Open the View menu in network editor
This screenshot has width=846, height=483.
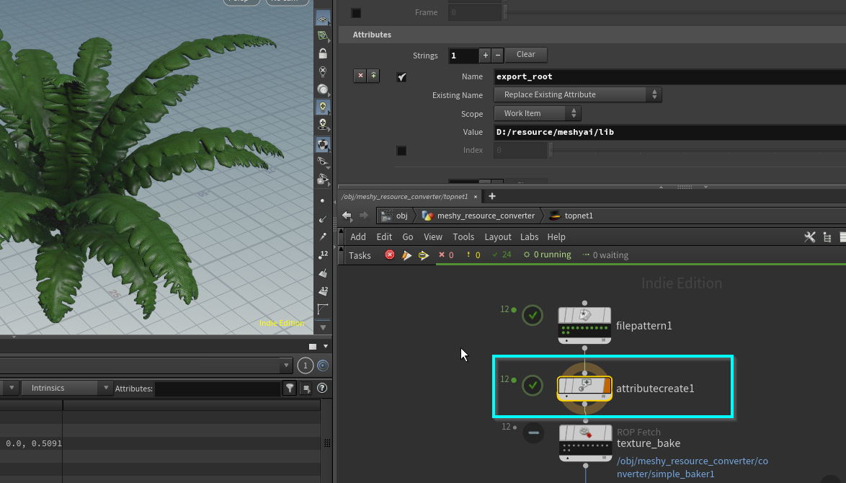pos(432,237)
